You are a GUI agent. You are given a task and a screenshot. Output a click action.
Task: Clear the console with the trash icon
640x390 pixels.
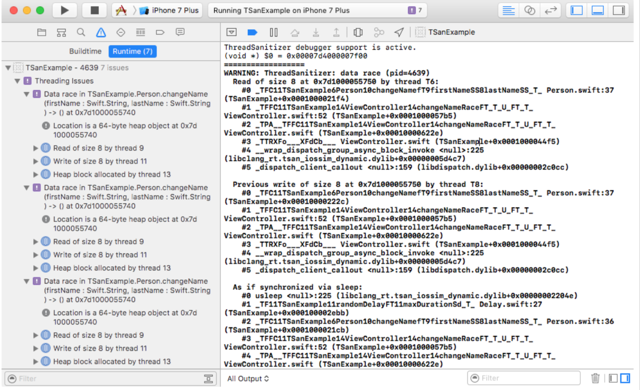pyautogui.click(x=596, y=378)
